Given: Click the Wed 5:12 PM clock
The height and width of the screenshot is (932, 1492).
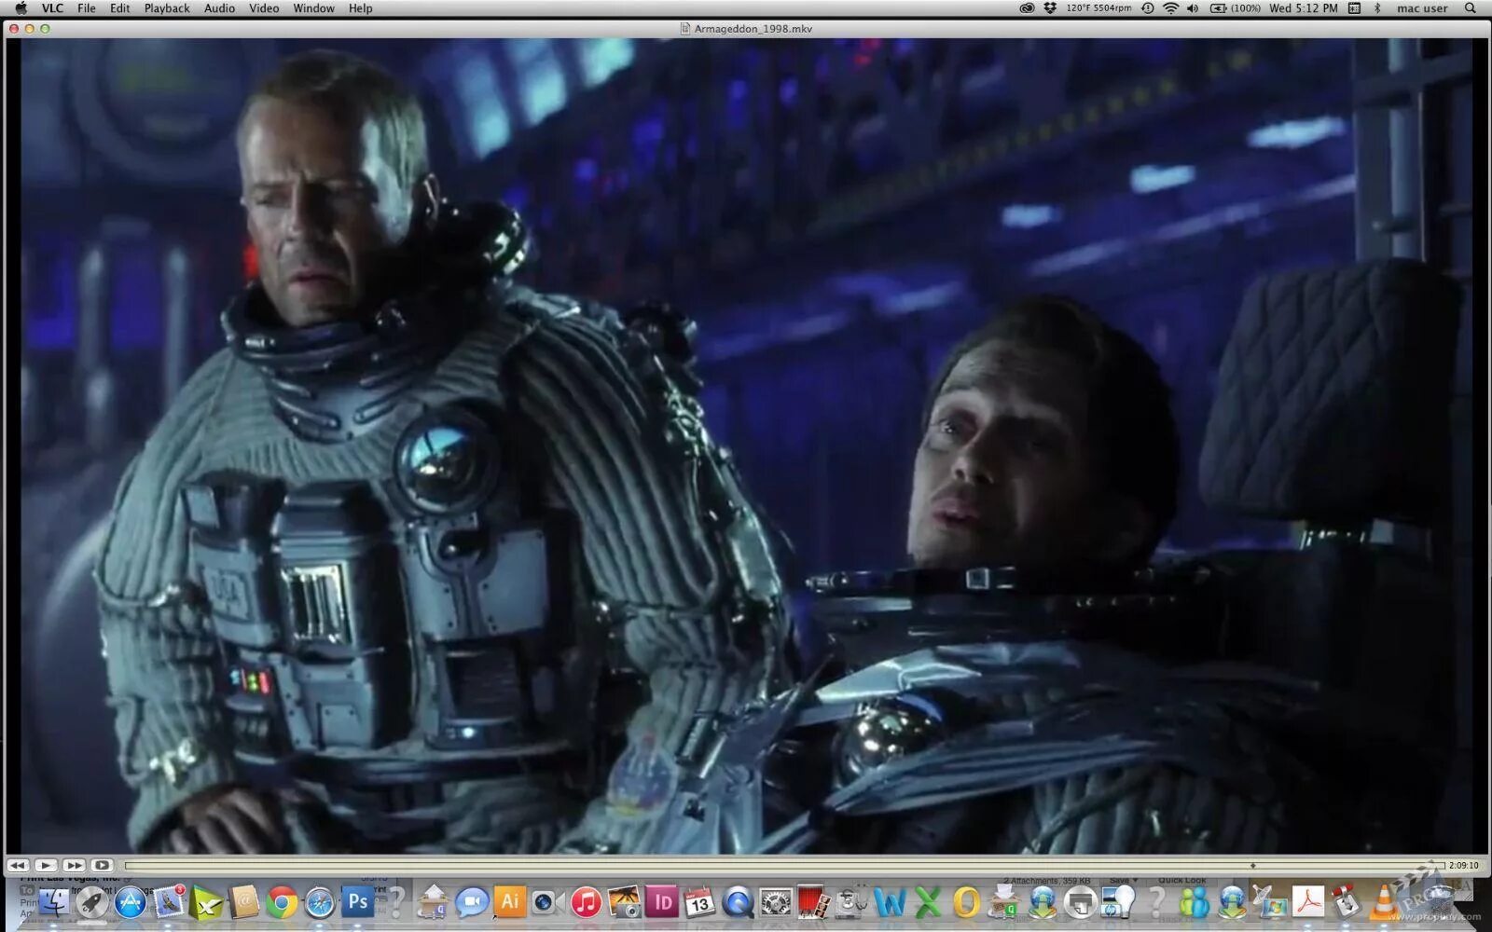Looking at the screenshot, I should (1304, 8).
